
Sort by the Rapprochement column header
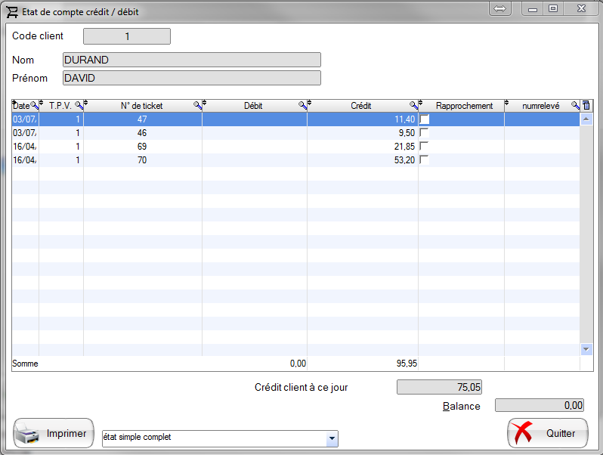tap(464, 106)
